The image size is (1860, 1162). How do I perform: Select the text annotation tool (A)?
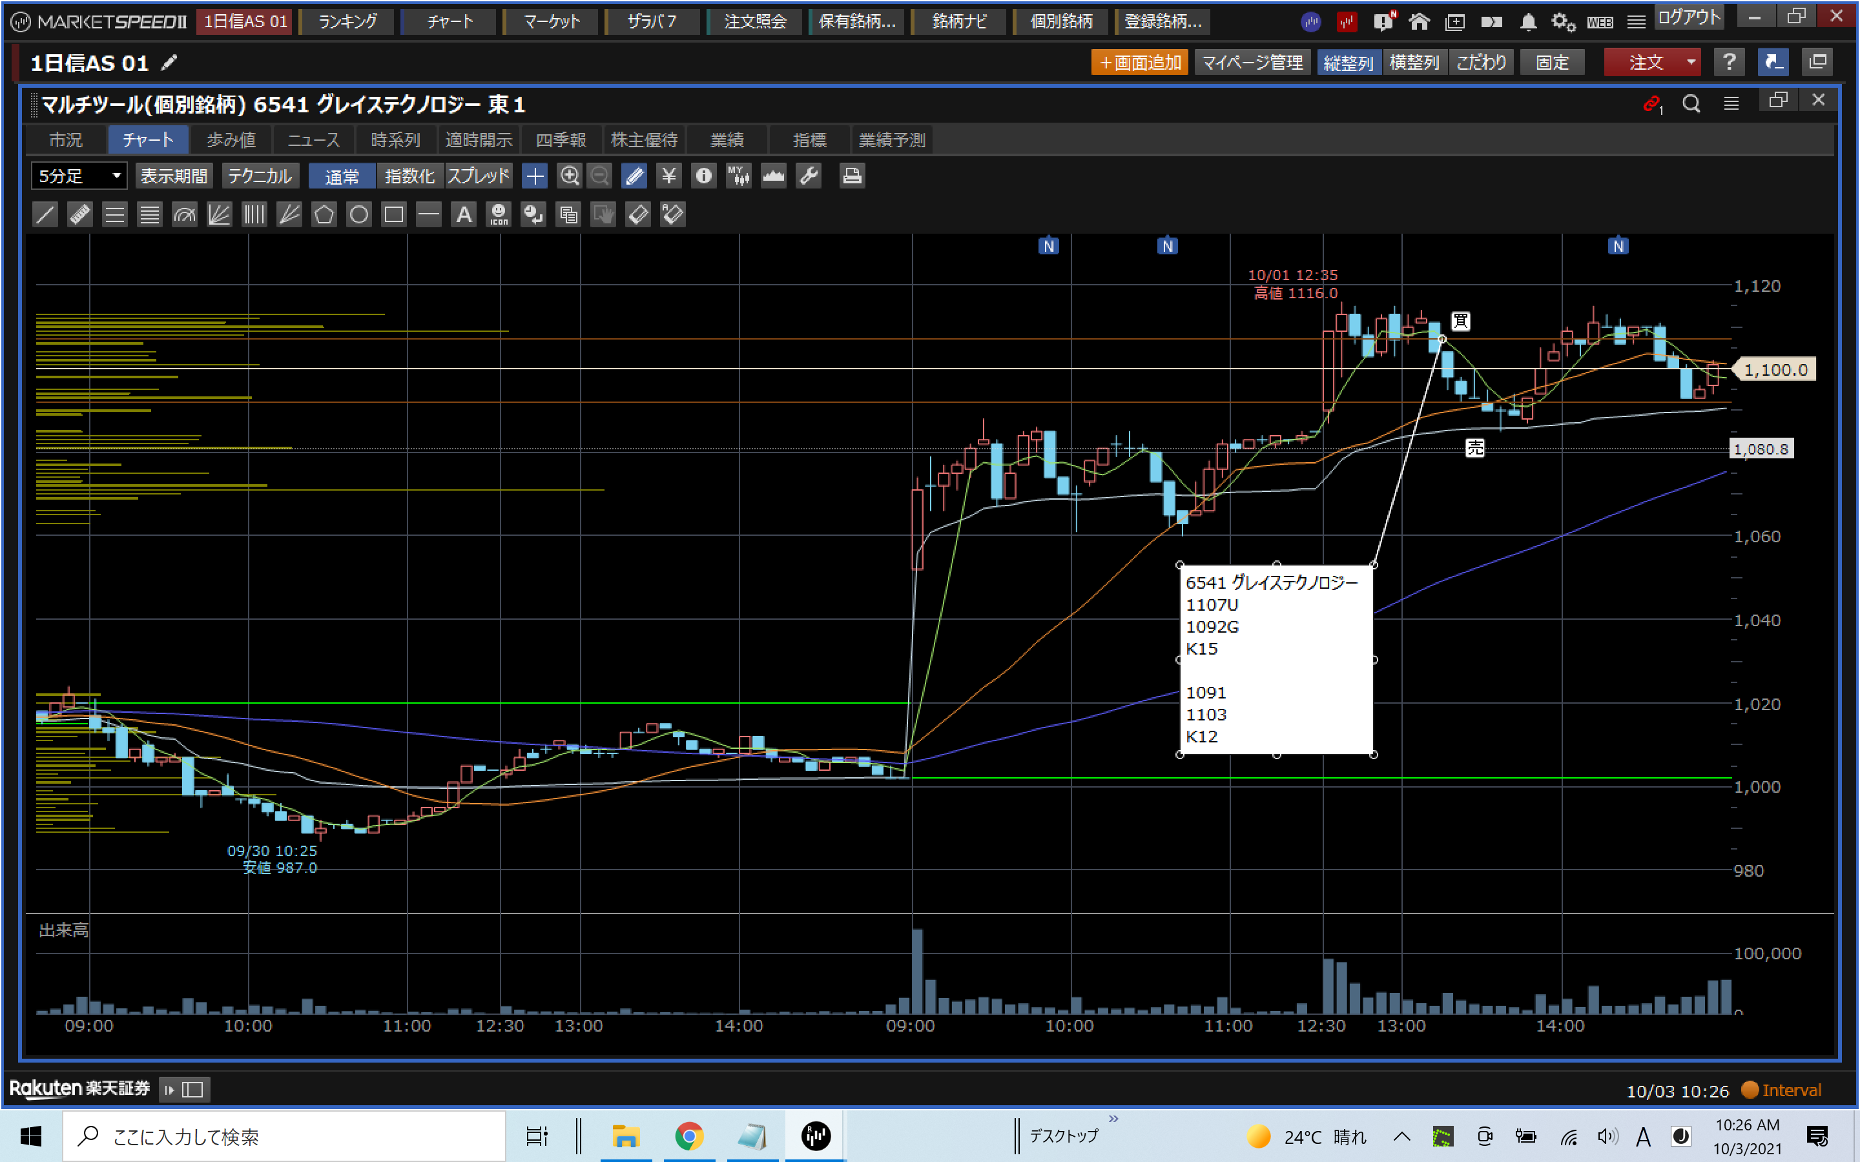coord(464,214)
